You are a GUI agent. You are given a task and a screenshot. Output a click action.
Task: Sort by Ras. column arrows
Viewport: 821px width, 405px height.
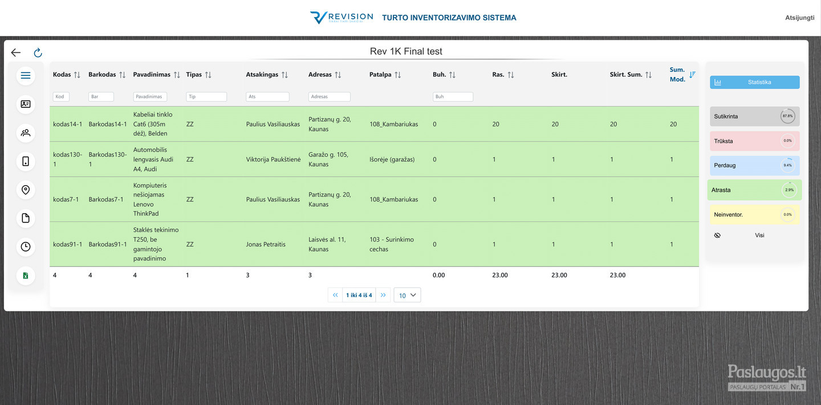coord(511,75)
